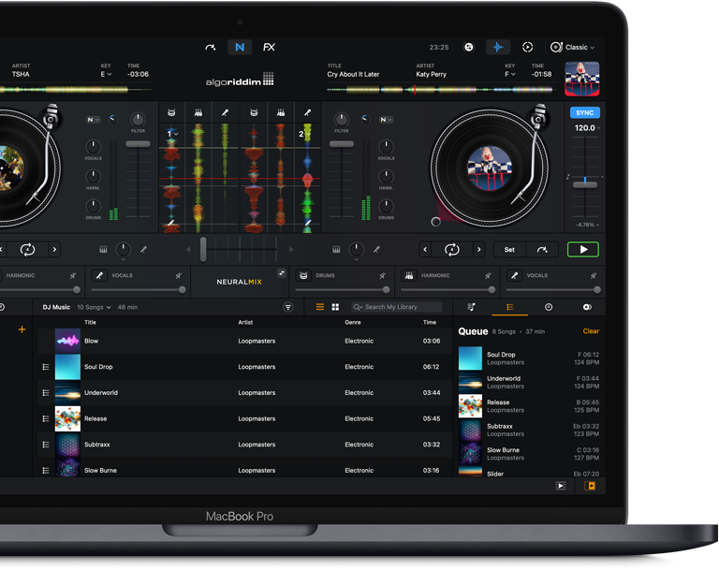This screenshot has height=570, width=719.
Task: Mute the right deck VOCALS stem
Action: [591, 276]
